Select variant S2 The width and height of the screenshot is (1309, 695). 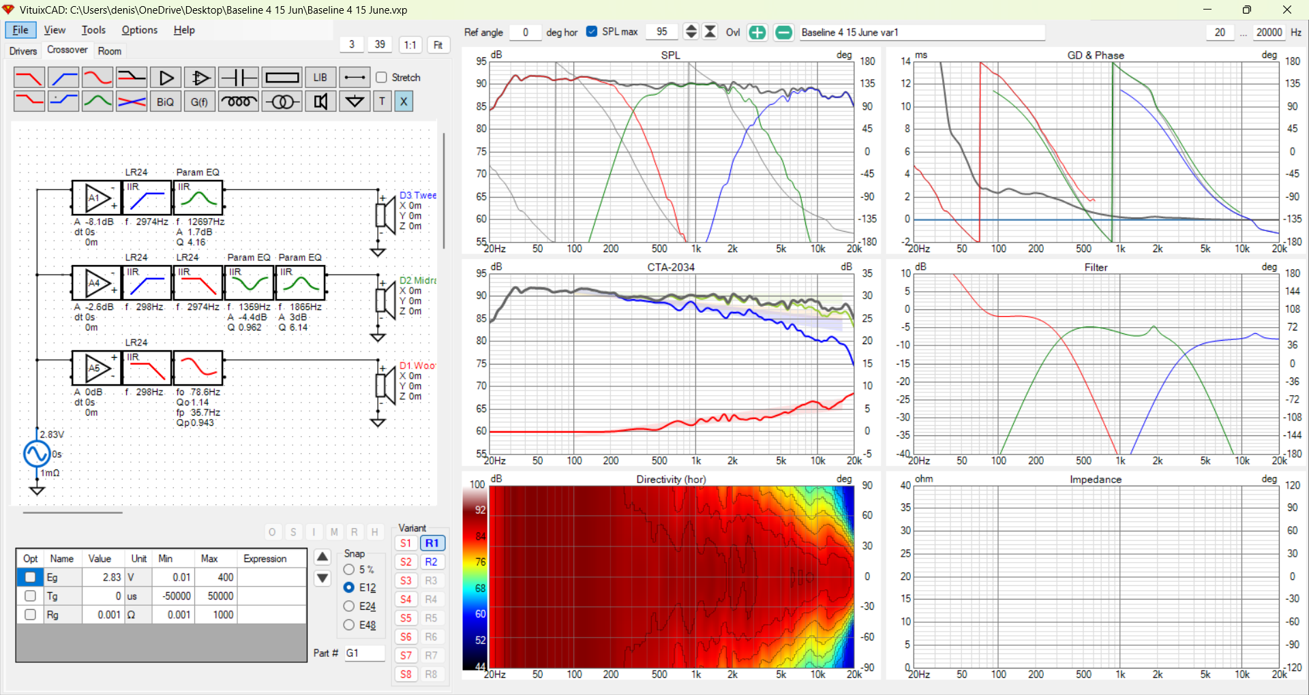click(x=406, y=561)
